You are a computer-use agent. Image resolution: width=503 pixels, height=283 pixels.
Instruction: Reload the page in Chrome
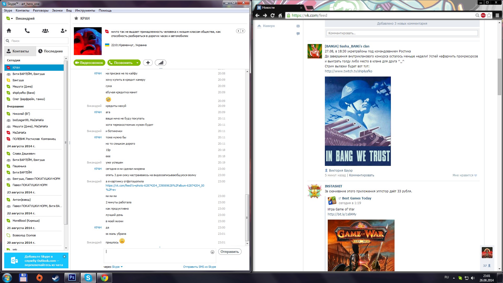click(x=272, y=15)
